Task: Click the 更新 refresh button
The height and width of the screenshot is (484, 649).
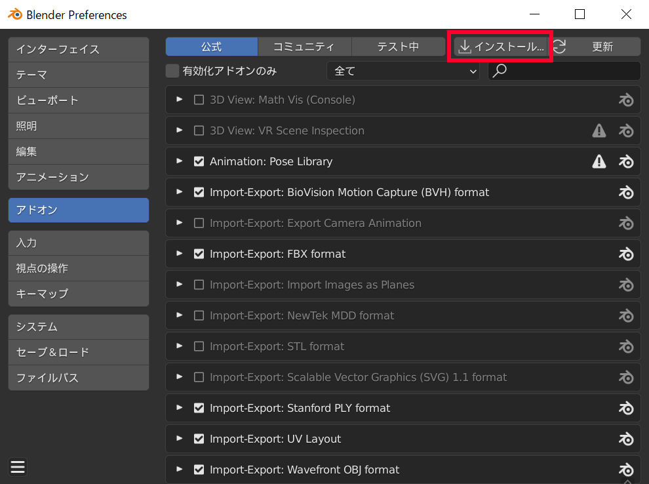Action: [x=597, y=47]
